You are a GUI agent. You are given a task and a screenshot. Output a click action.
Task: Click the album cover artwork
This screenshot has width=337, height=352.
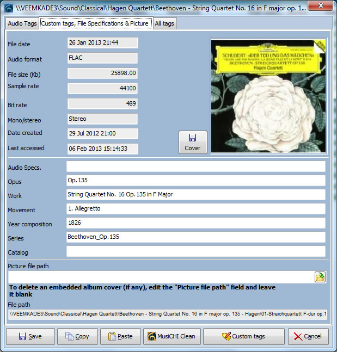click(x=268, y=95)
